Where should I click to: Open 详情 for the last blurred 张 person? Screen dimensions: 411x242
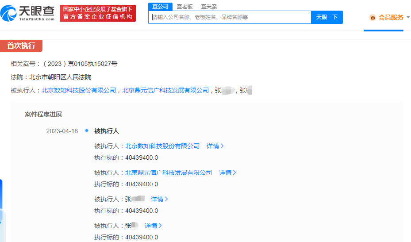click(x=153, y=226)
